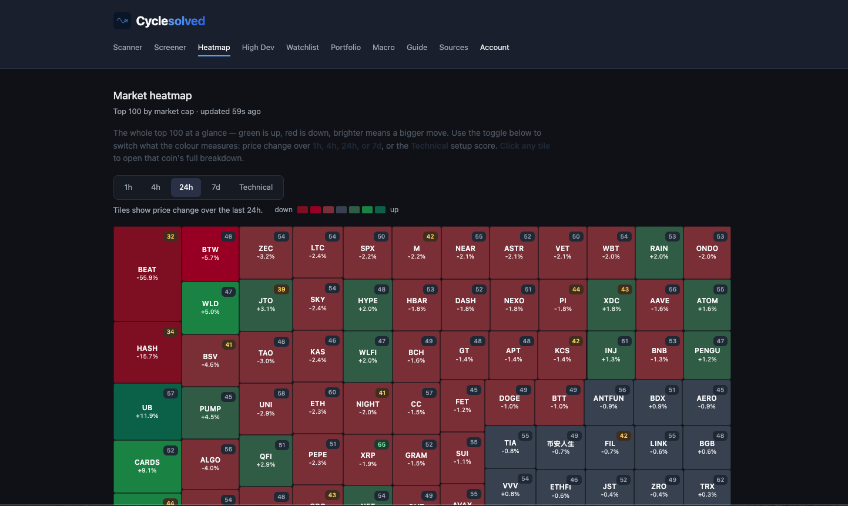Open the Scanner page
Image resolution: width=848 pixels, height=506 pixels.
(x=128, y=47)
